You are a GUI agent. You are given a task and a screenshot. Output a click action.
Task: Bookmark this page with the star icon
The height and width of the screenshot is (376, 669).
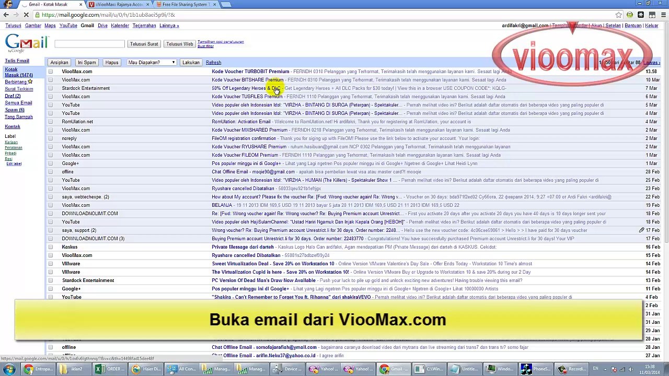pyautogui.click(x=619, y=15)
